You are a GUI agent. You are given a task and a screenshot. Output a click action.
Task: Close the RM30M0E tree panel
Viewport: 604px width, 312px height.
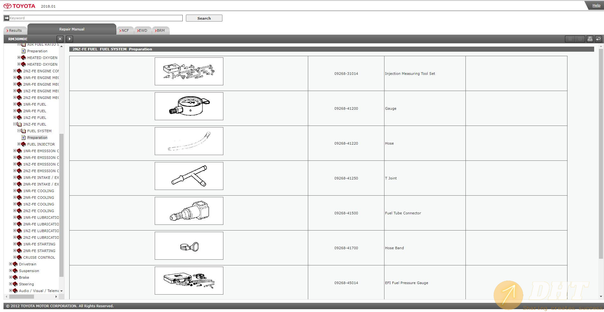pyautogui.click(x=60, y=39)
